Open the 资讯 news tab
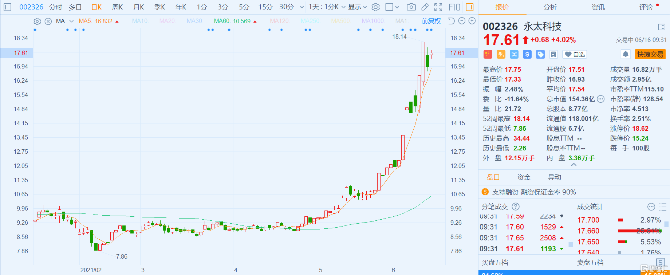Viewport: 670px width, 275px height. [598, 7]
